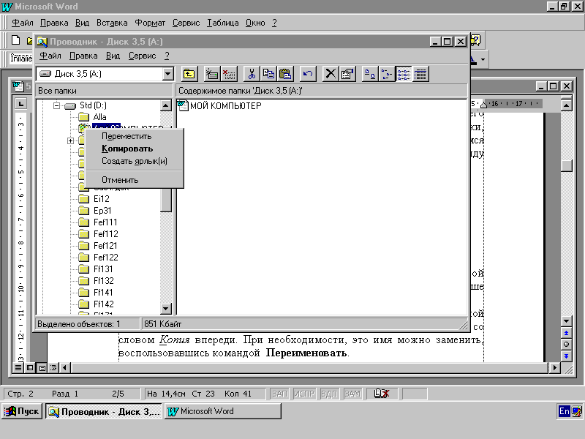The image size is (585, 439).
Task: Choose Отменить in the context menu
Action: tap(120, 180)
